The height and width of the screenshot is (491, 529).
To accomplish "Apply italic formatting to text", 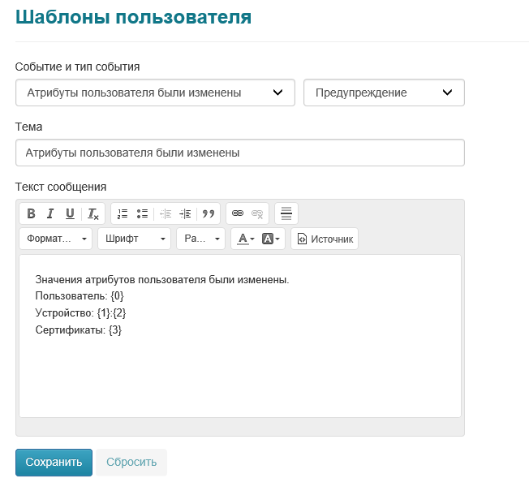I will [x=50, y=213].
